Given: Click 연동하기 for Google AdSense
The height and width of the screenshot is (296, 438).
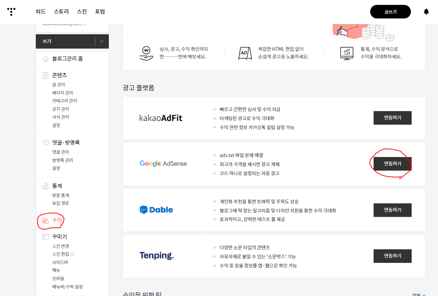Looking at the screenshot, I should 392,164.
